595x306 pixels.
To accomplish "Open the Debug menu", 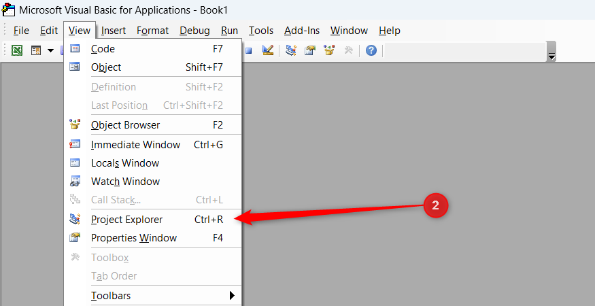I will pos(194,31).
